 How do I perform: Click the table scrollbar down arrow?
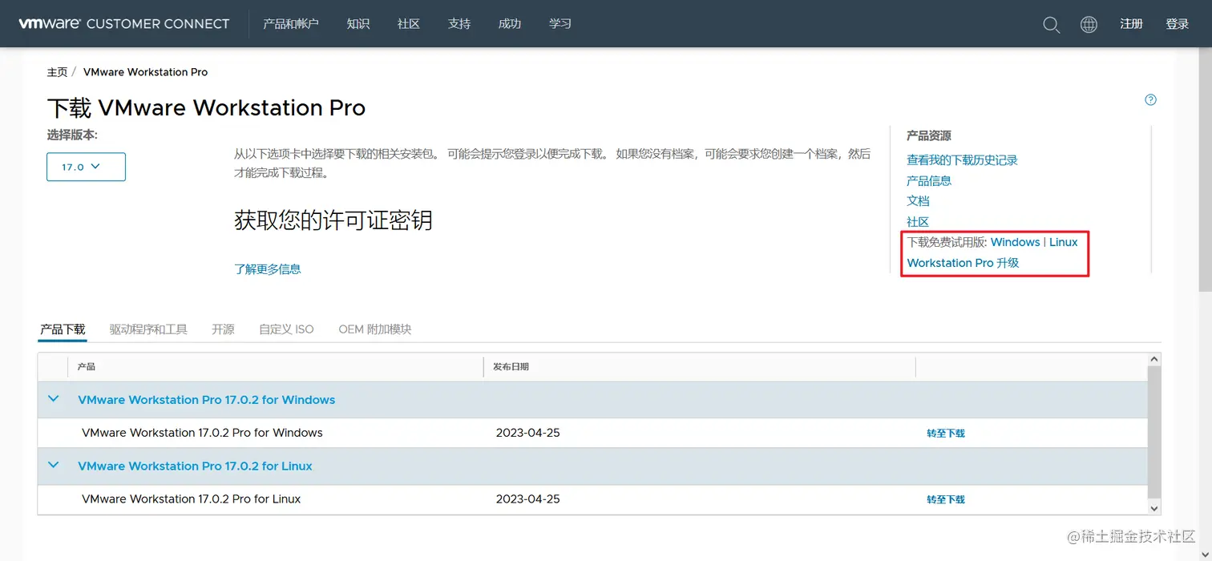1154,508
